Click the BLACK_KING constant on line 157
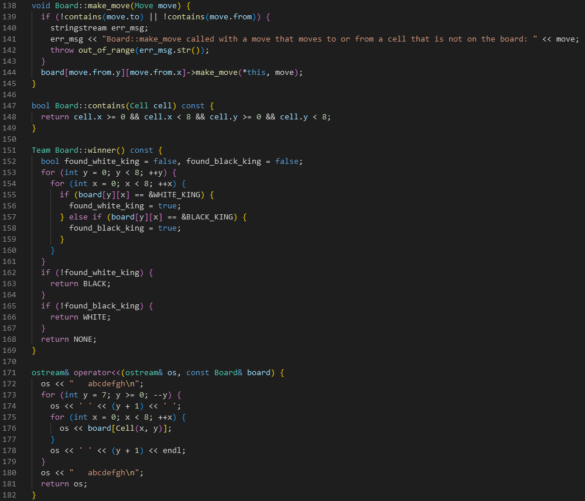Image resolution: width=585 pixels, height=501 pixels. 205,217
